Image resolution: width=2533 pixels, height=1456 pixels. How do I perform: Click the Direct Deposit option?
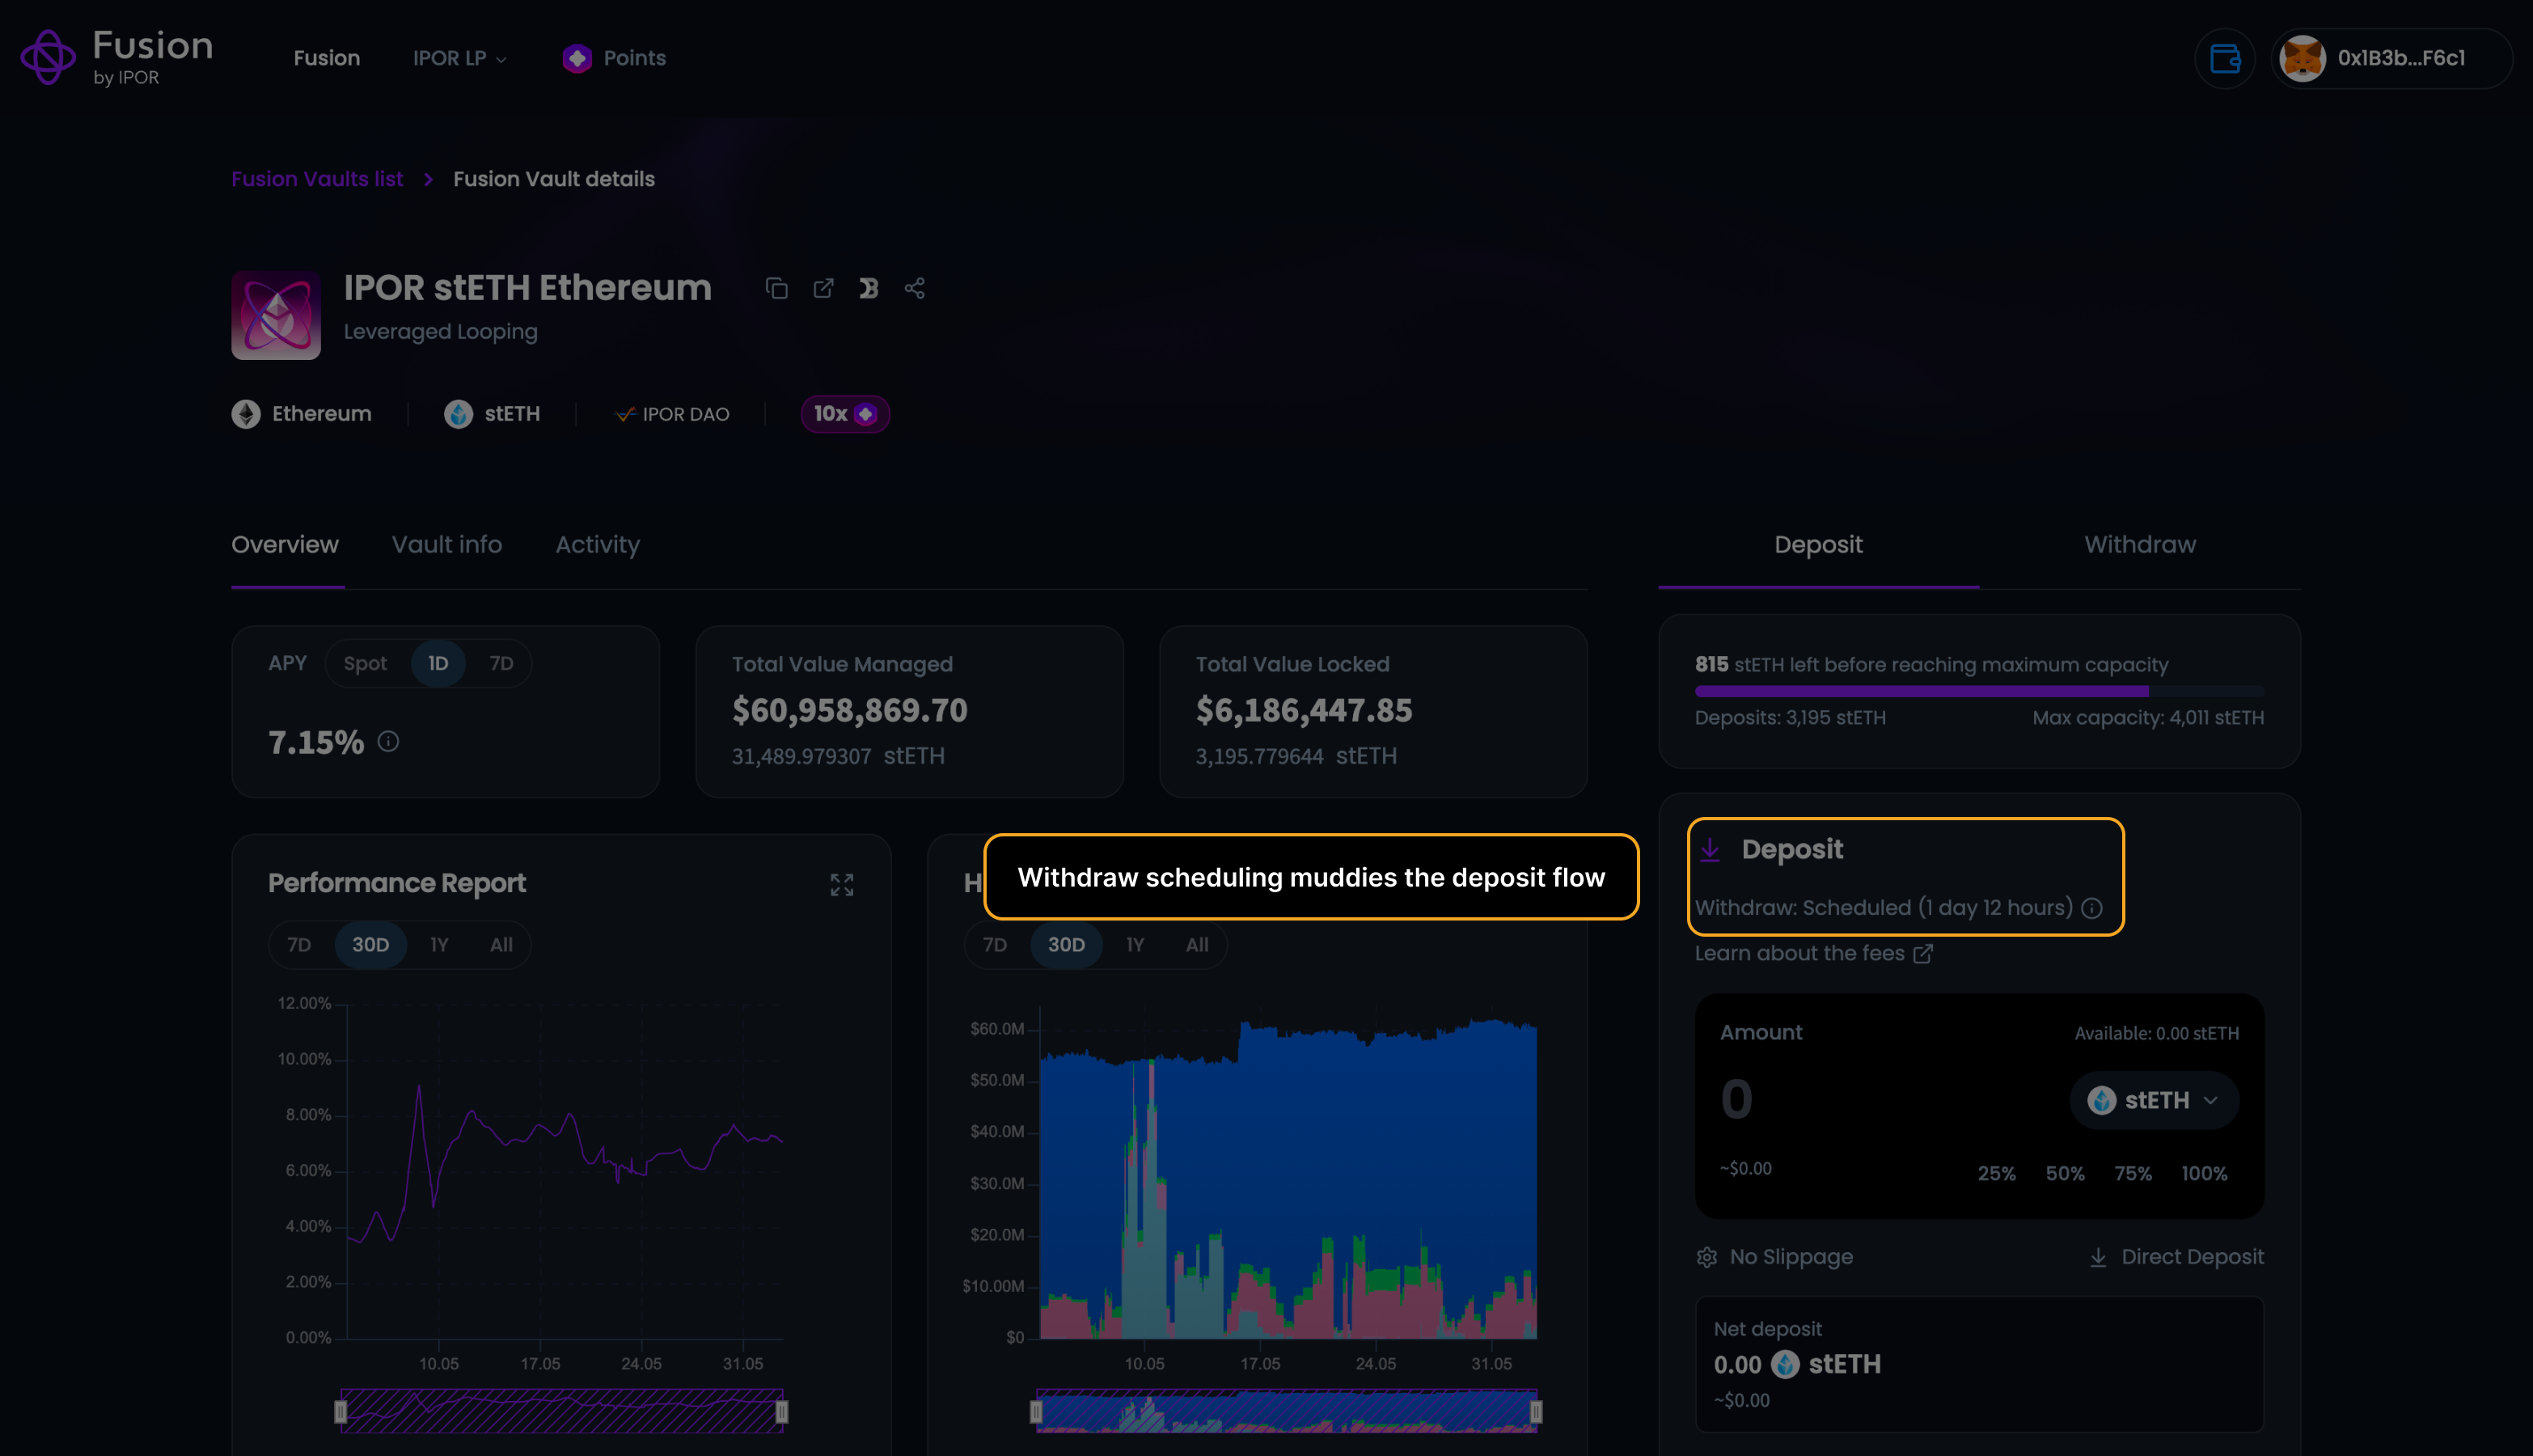[2176, 1257]
